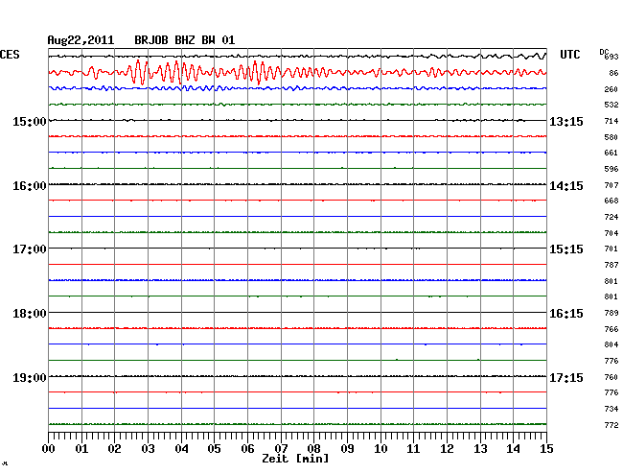Pick the DC value 596

coord(611,169)
